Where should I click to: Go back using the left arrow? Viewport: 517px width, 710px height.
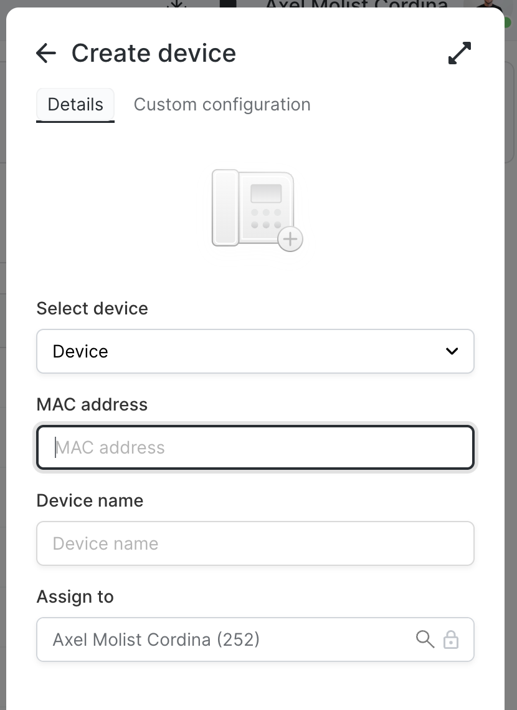(x=45, y=53)
